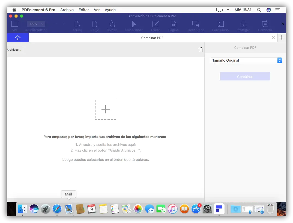
Task: Open the Apple menu
Action: (x=14, y=10)
